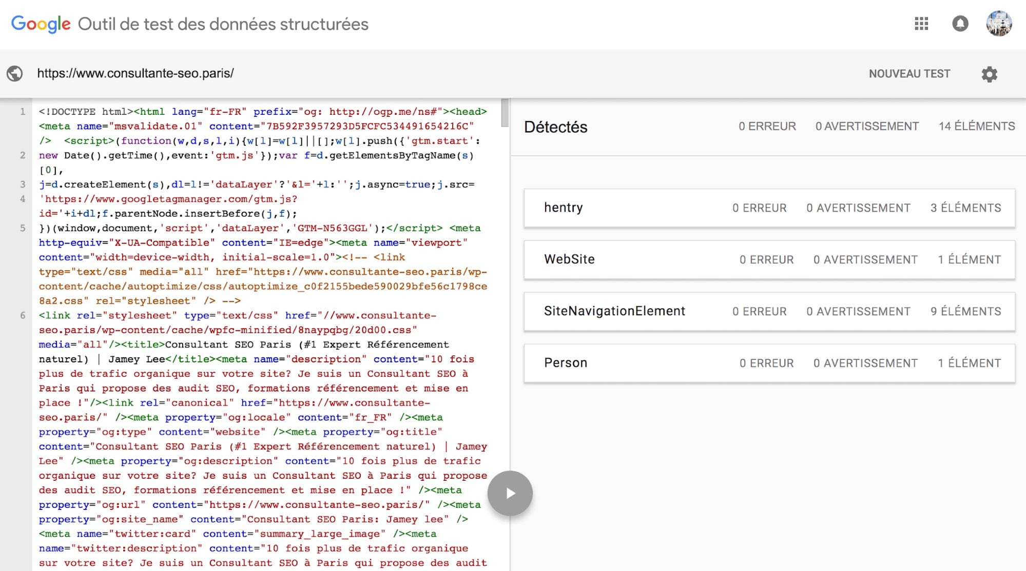Screen dimensions: 1026x571
Task: Click the tested URL text
Action: click(135, 74)
